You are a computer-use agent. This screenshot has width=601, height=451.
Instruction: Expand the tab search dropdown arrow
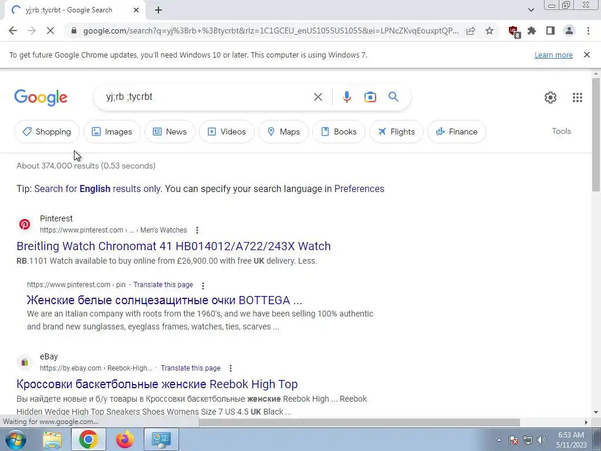tap(531, 10)
